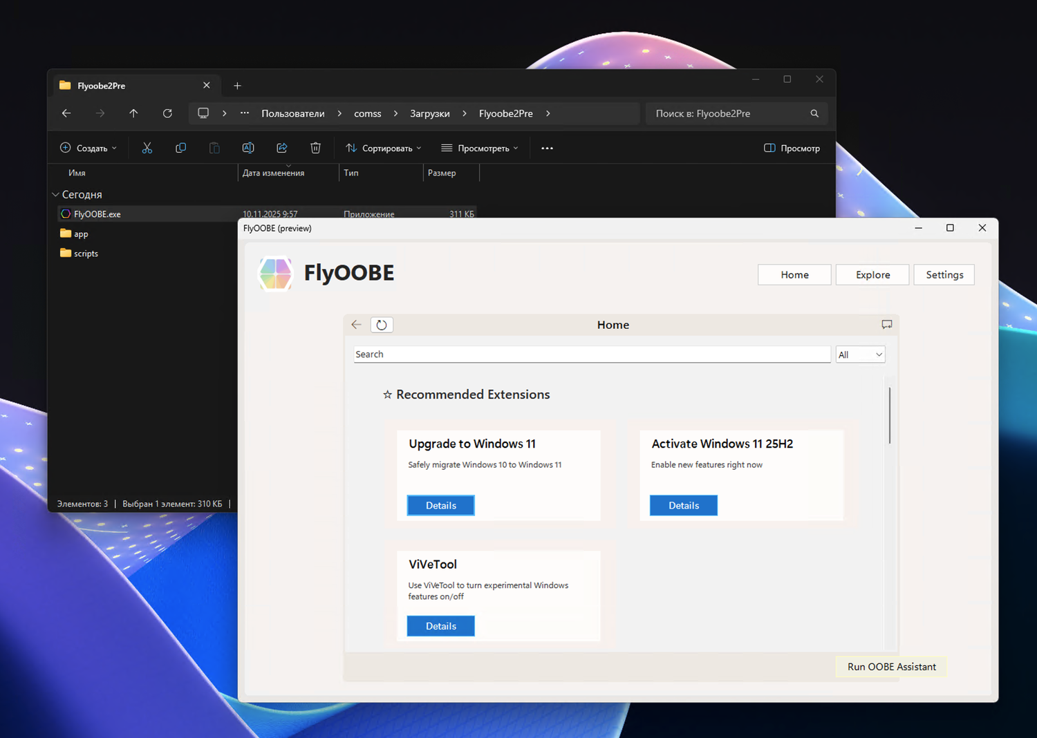Close the Flyoobe2Pre Explorer tab

point(207,86)
